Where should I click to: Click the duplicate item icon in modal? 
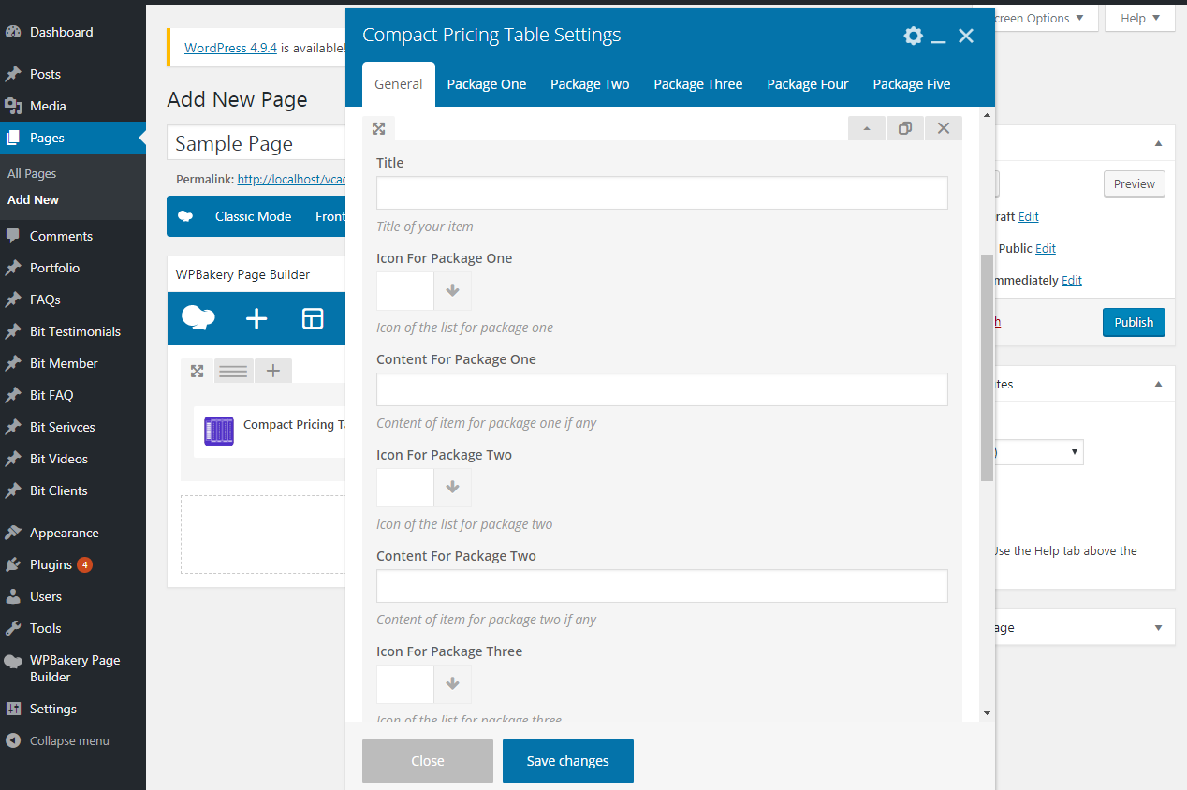[904, 128]
